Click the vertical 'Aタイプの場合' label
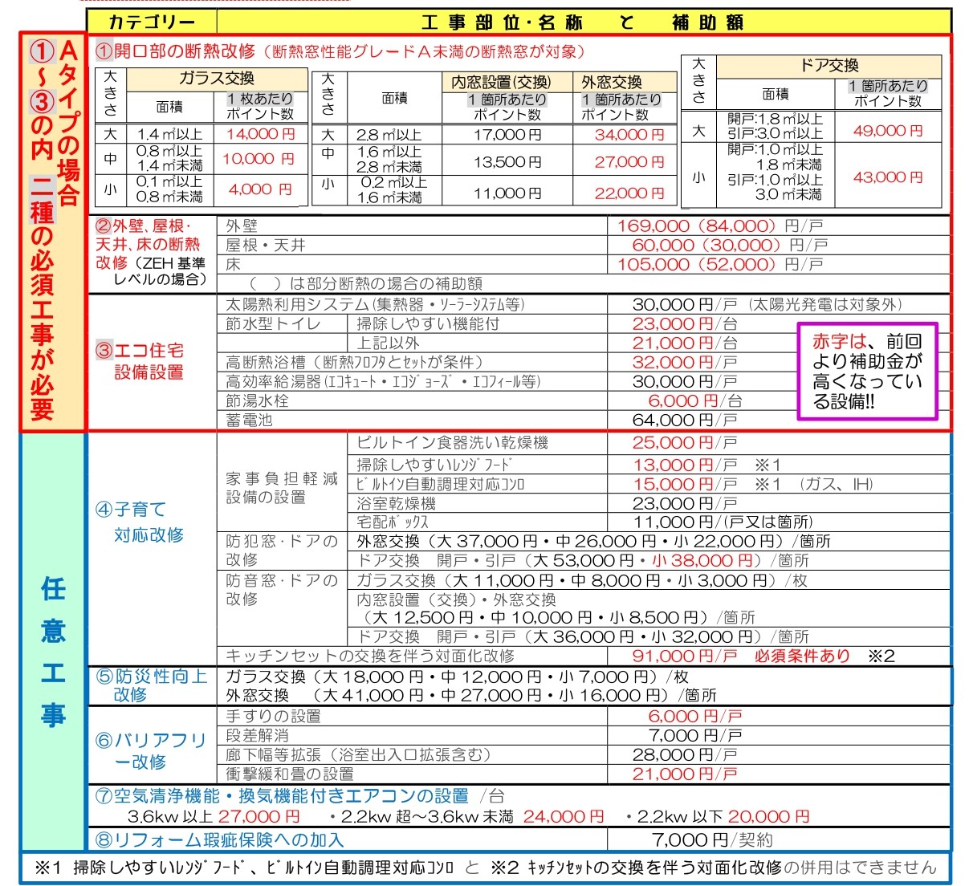969x886 pixels. tap(69, 124)
